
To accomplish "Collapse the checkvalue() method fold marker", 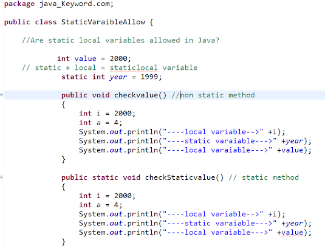I will point(1,95).
